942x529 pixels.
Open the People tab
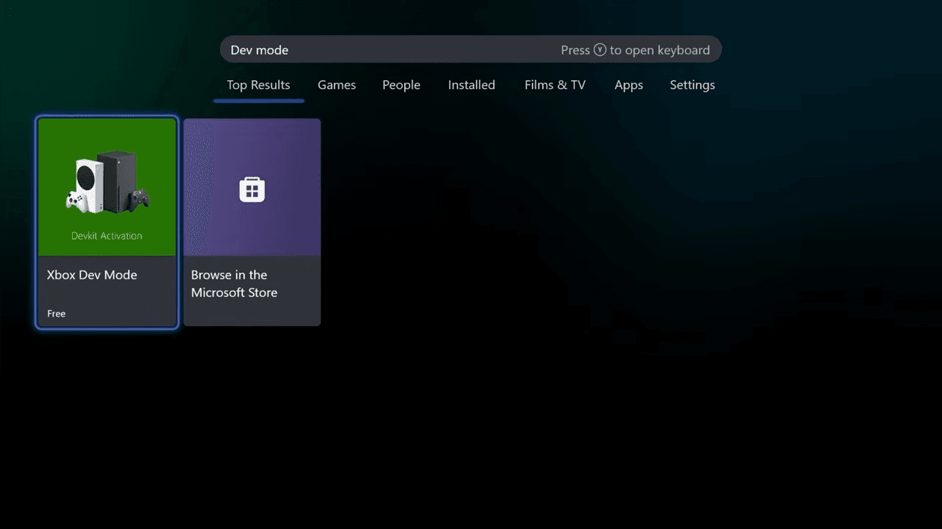[401, 85]
